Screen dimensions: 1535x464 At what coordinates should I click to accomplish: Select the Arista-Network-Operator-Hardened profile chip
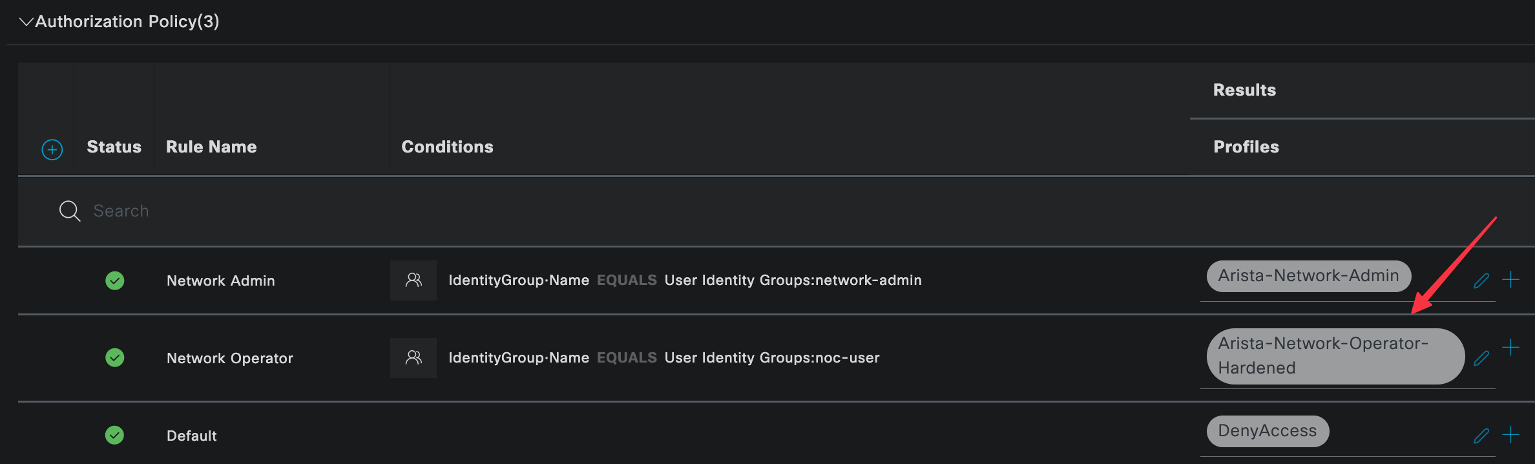1335,356
